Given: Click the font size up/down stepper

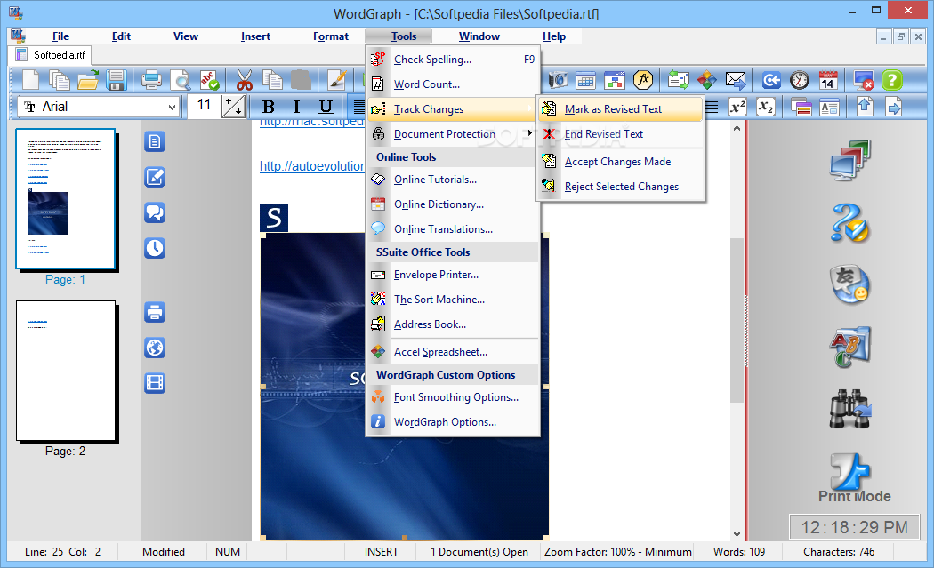Looking at the screenshot, I should 233,108.
